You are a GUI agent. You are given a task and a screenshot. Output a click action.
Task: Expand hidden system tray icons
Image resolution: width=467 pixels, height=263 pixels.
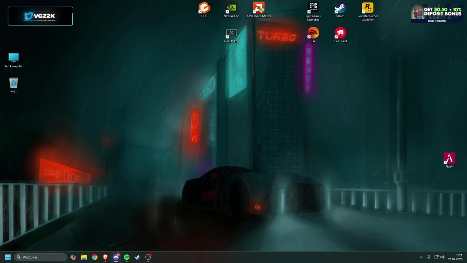[421, 257]
